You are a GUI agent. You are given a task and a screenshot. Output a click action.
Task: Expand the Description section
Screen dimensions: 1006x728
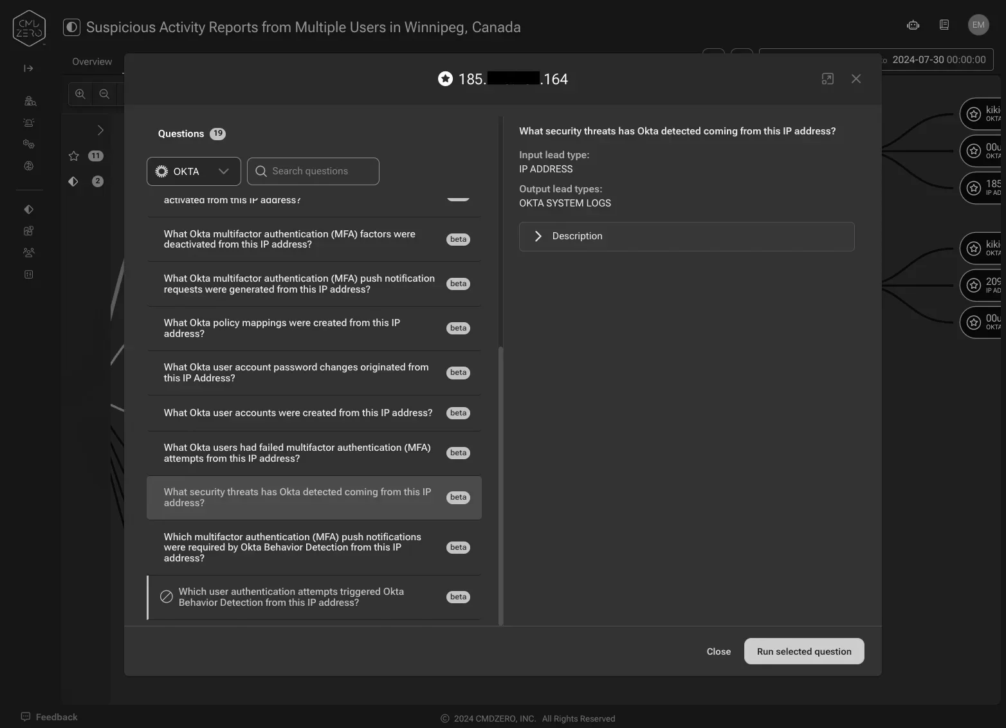point(686,236)
